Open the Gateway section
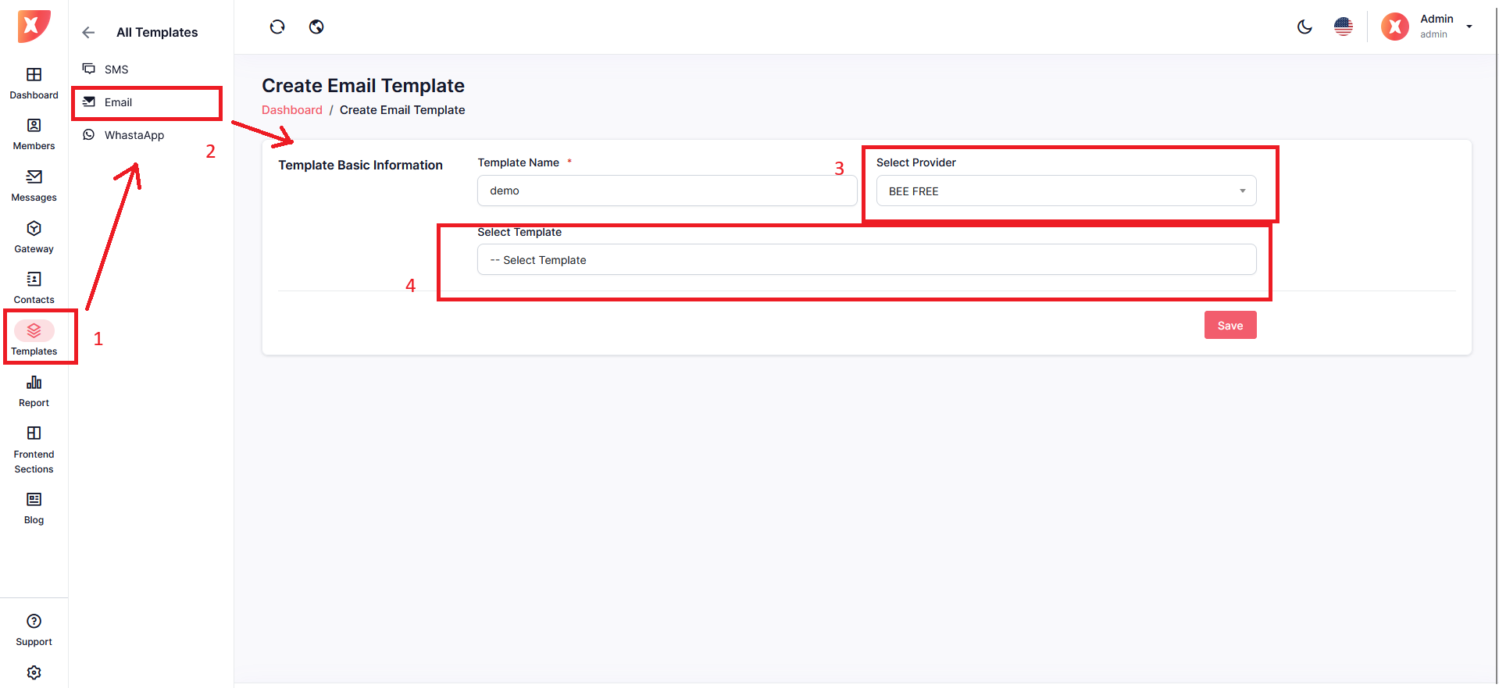Screen dimensions: 1499x688 coord(34,237)
